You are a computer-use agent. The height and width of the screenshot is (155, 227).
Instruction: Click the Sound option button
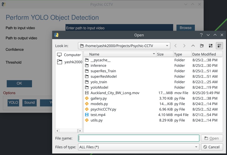pyautogui.click(x=29, y=102)
